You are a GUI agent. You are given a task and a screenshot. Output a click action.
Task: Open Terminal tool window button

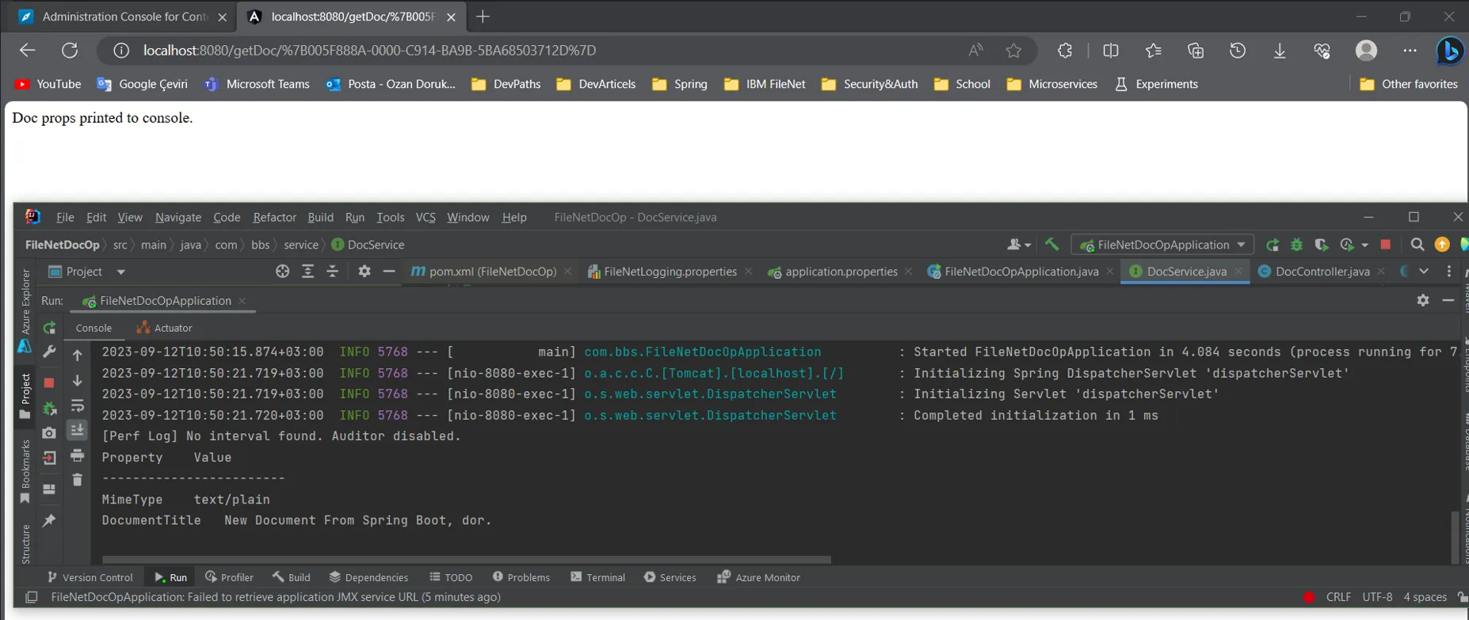597,577
